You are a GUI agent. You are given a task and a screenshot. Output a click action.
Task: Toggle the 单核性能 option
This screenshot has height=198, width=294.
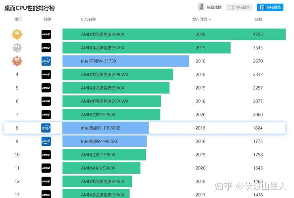pos(239,7)
